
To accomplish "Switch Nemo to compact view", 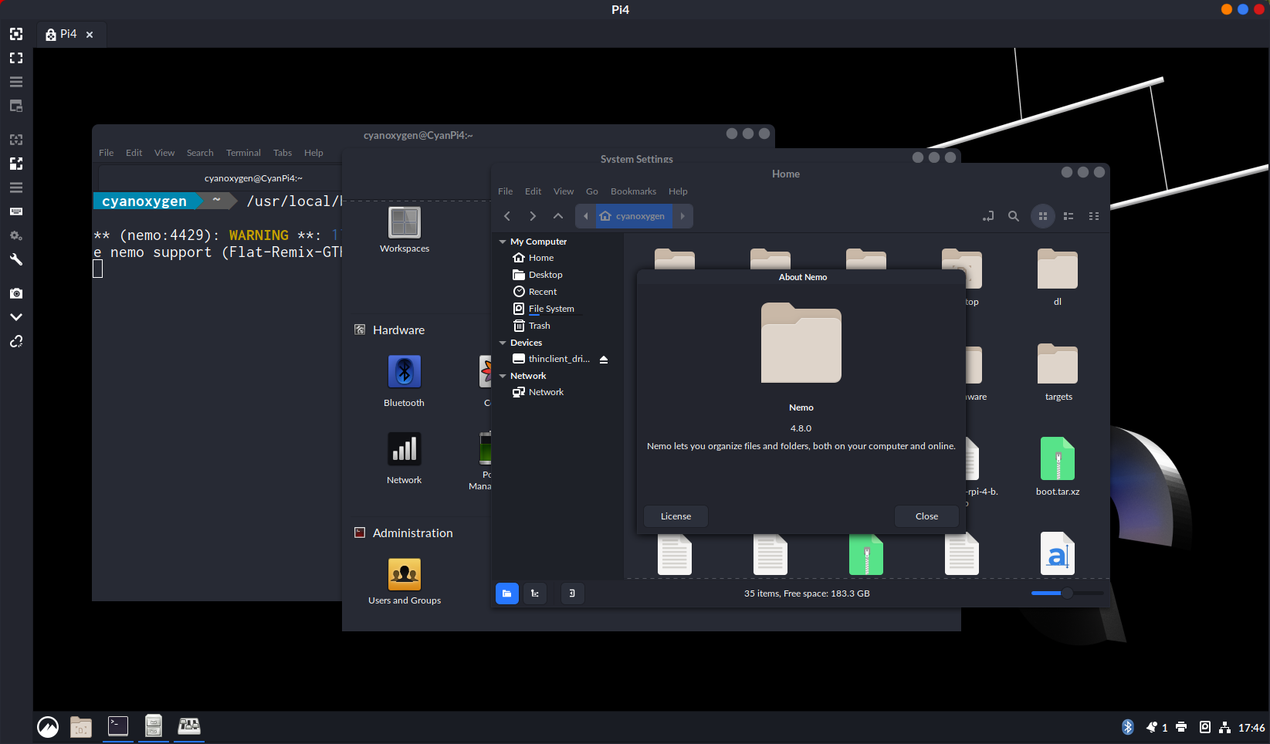I will (1094, 216).
